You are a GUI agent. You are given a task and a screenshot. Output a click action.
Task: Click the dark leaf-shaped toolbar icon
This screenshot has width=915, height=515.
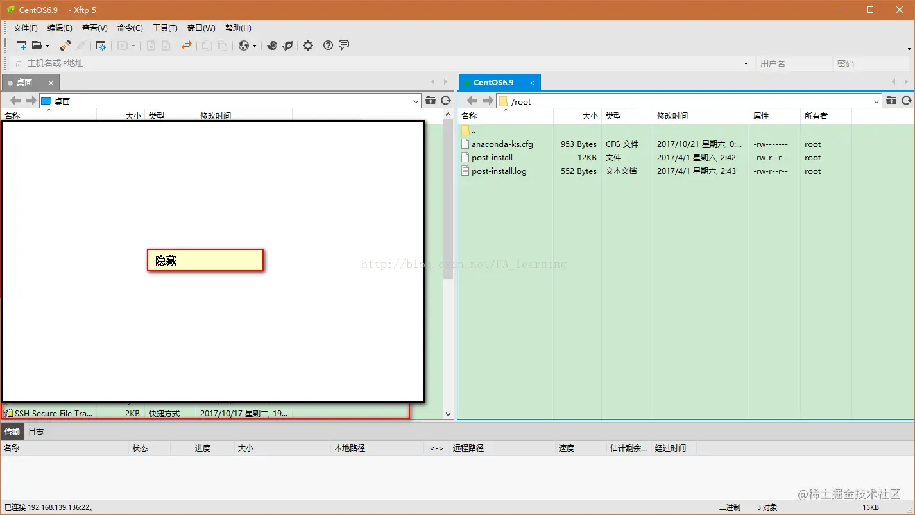point(288,46)
